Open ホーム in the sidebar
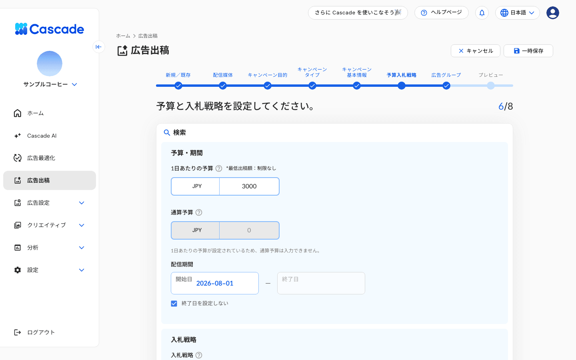The height and width of the screenshot is (360, 576). point(50,113)
